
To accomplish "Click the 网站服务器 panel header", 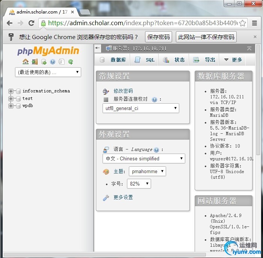I will tap(224, 201).
